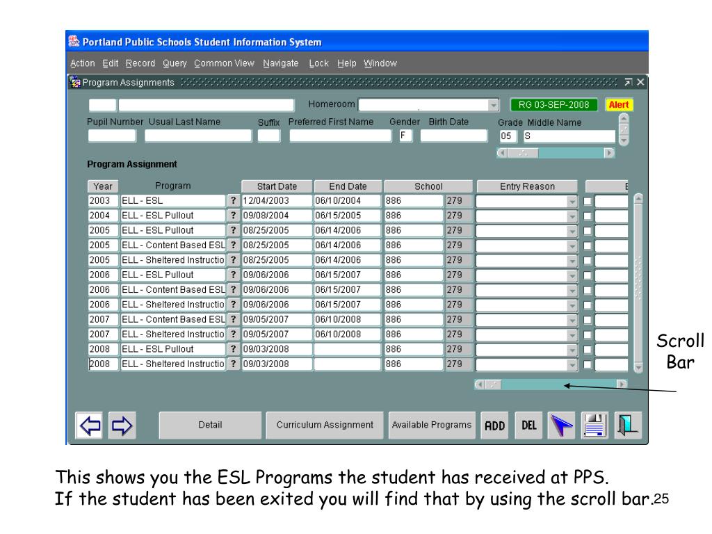This screenshot has width=712, height=534.
Task: Click ? lookup for 2006 Sheltered Instruction
Action: pos(234,305)
